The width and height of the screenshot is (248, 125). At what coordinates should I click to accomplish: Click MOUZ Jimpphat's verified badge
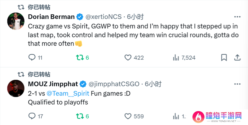[83, 84]
